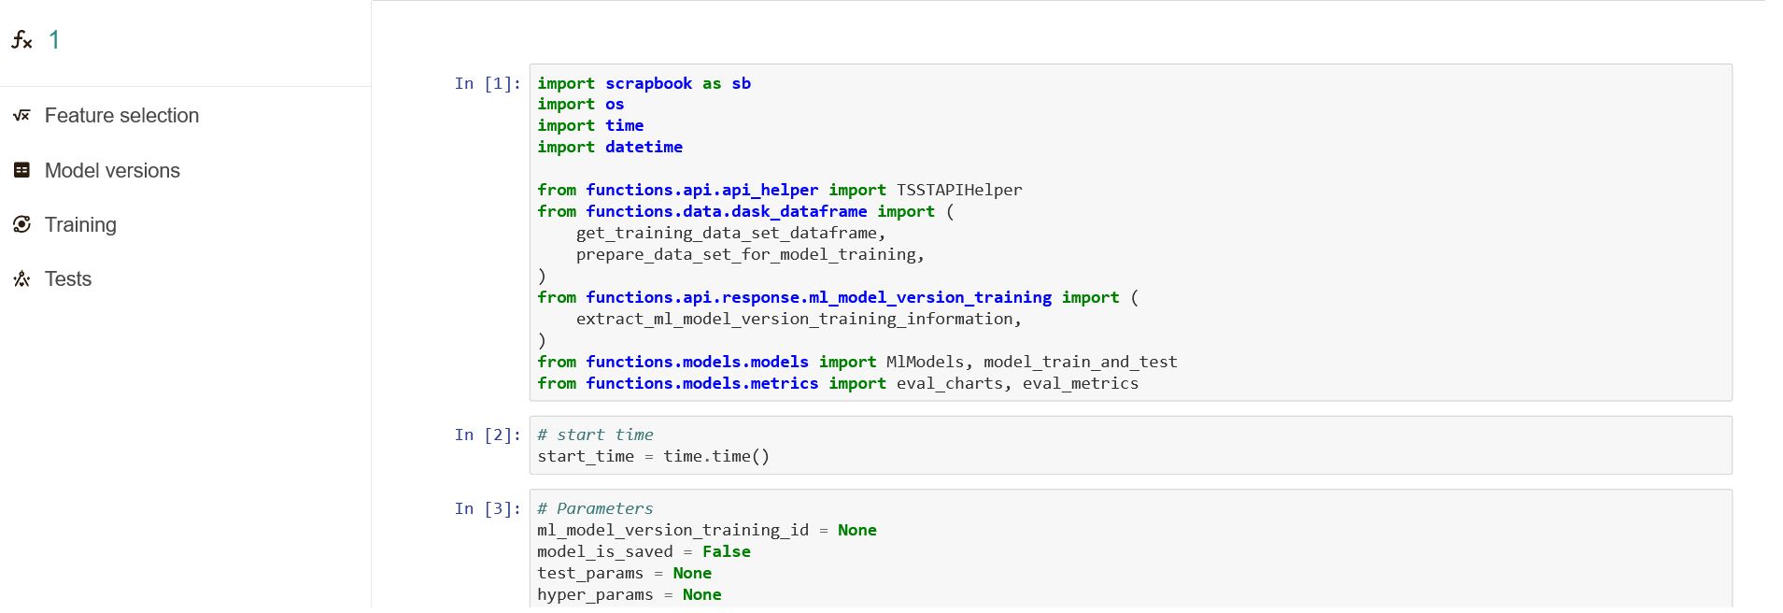Click 'get_training_data_set_dataframe,' text
The image size is (1783, 613).
(x=731, y=233)
